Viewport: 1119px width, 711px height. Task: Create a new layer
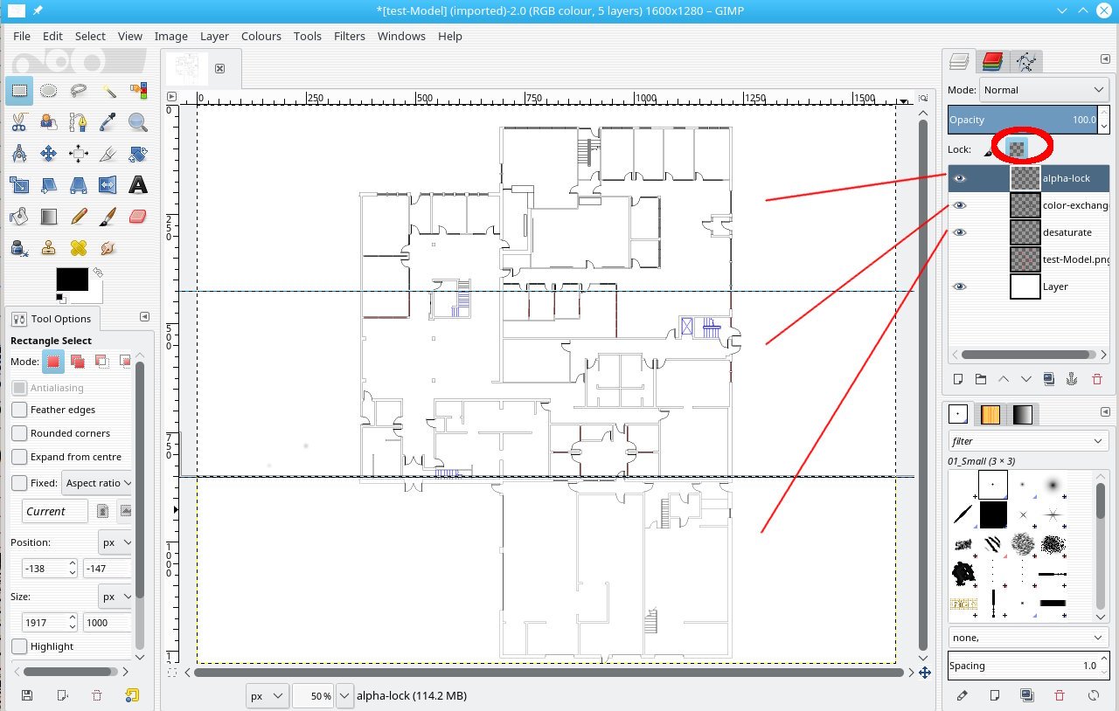click(958, 379)
